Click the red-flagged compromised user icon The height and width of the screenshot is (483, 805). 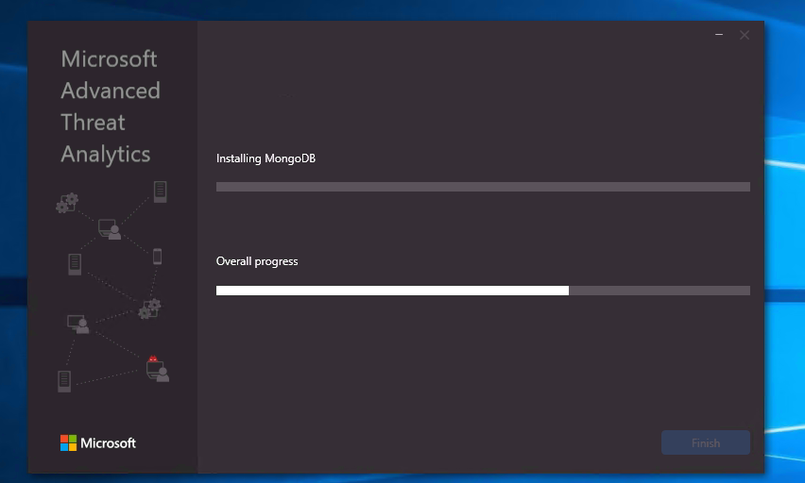point(158,369)
